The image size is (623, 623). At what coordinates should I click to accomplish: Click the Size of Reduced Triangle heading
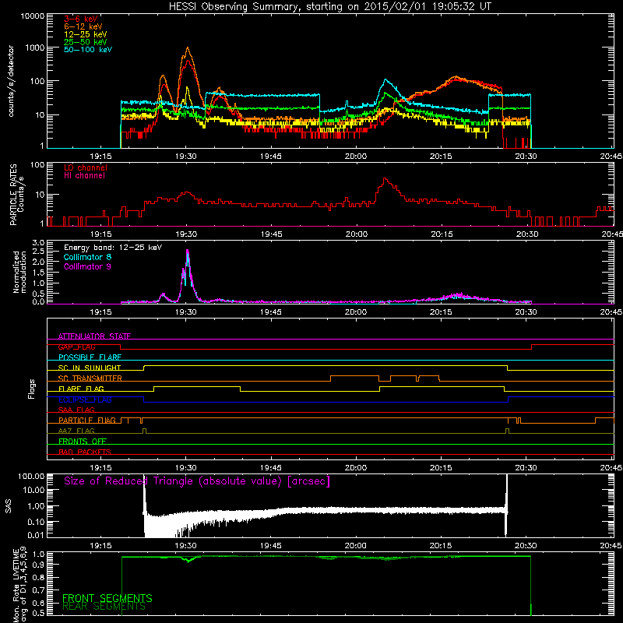197,481
